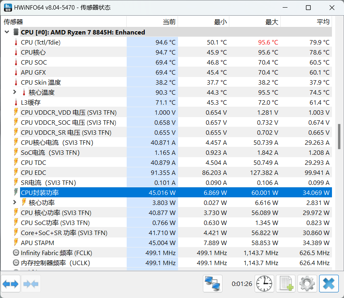The image size is (344, 298).
Task: Click the 0.654 V VDDCR_VDD minimum value
Action: point(217,113)
